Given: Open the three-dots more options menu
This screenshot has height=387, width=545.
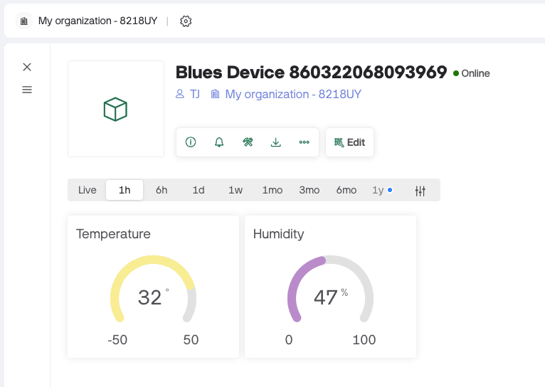Looking at the screenshot, I should (305, 142).
